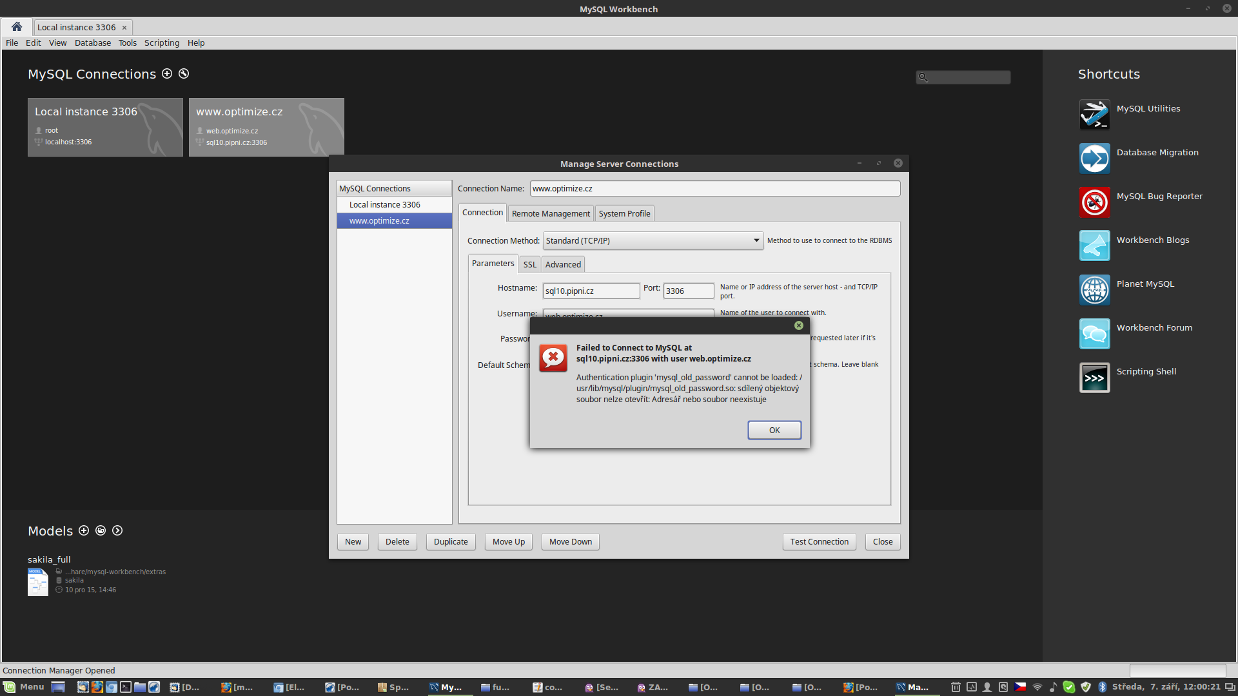Click the Move Up button
Screen dimensions: 1238x696
point(509,541)
